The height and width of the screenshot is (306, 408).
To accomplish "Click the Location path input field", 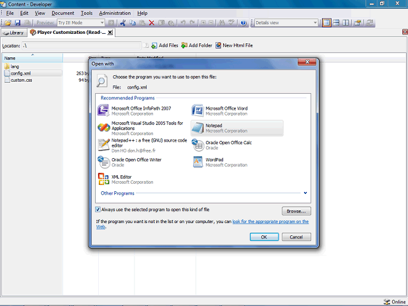I will point(82,45).
